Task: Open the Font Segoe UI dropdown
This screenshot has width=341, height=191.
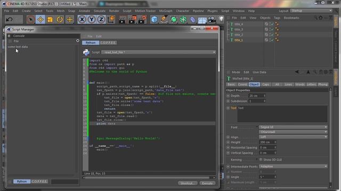Action: [x=293, y=127]
